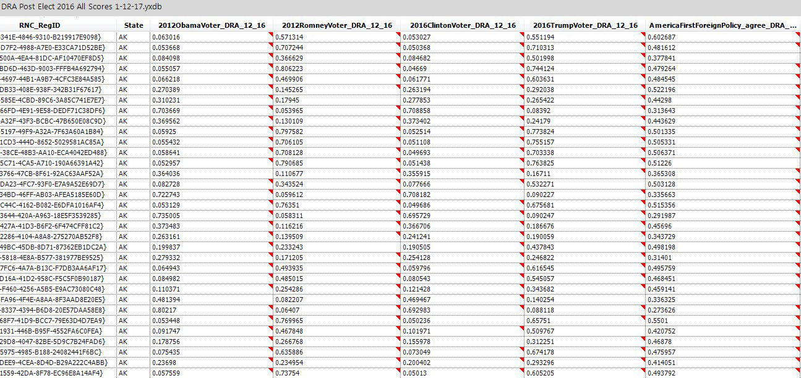Screen dimensions: 801x378
Task: Select cell with value 0.066218
Action: (212, 79)
